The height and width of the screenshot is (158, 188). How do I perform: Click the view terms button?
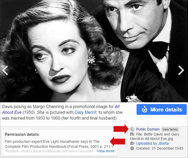170,129
